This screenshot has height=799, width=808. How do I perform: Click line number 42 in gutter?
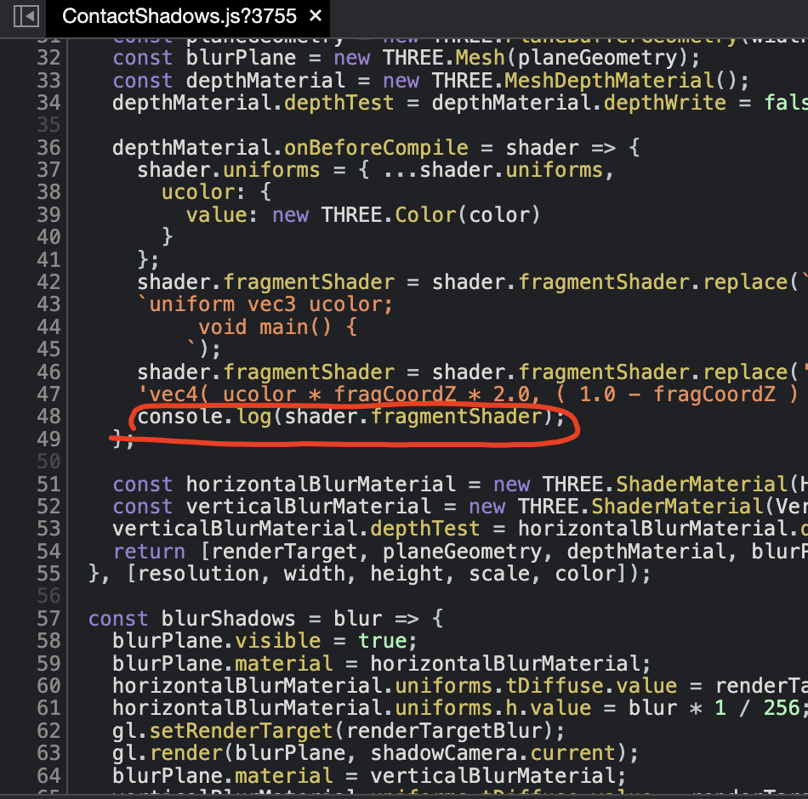pyautogui.click(x=49, y=282)
